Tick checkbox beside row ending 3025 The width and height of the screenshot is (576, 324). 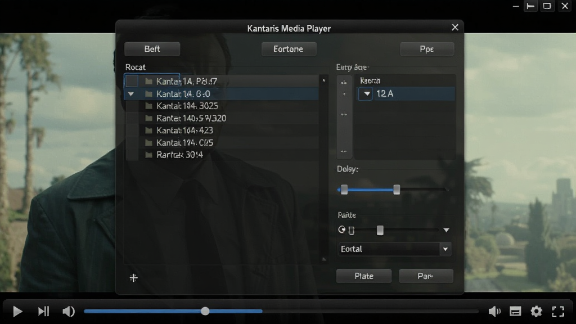[132, 106]
